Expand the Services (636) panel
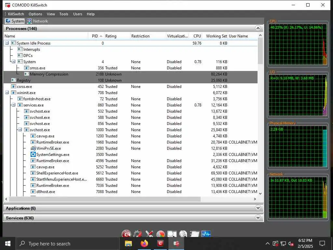The height and width of the screenshot is (250, 333). pyautogui.click(x=258, y=217)
